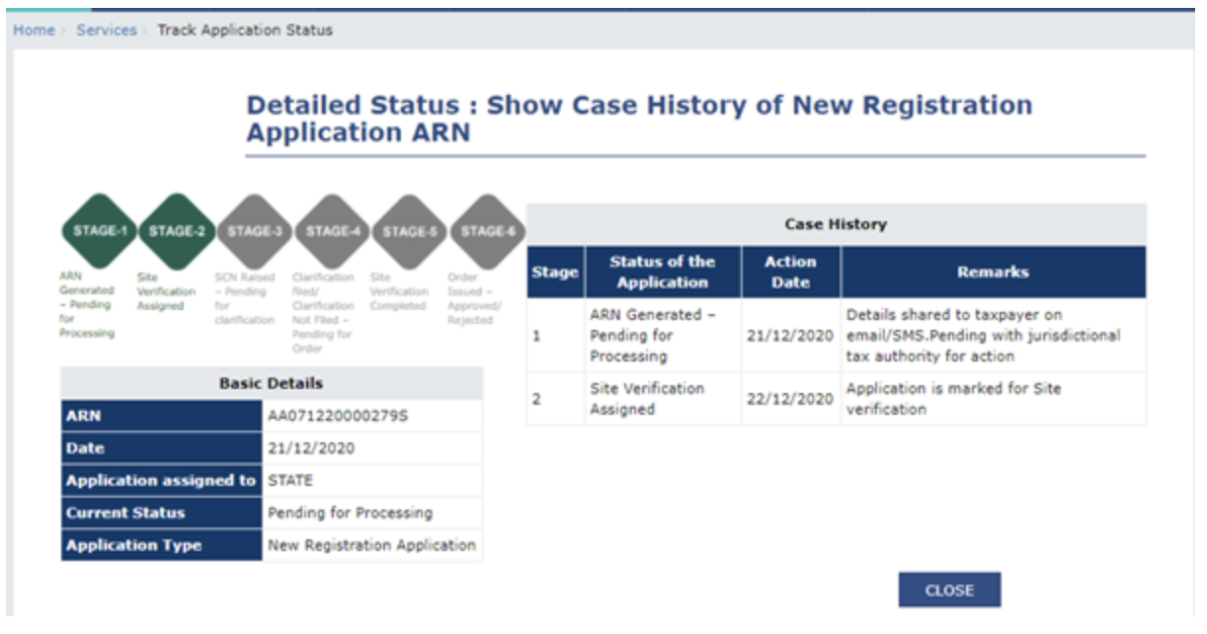Click the Action Date column header
The width and height of the screenshot is (1207, 634).
(x=790, y=273)
